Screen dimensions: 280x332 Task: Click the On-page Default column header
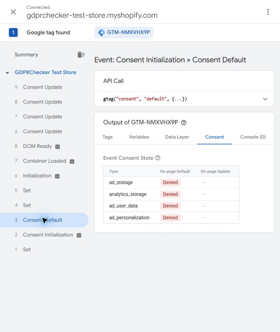pos(175,171)
